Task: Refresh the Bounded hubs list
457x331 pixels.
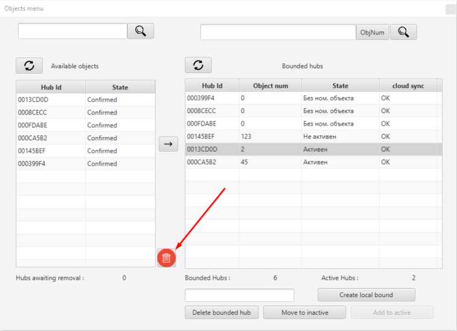Action: point(198,65)
